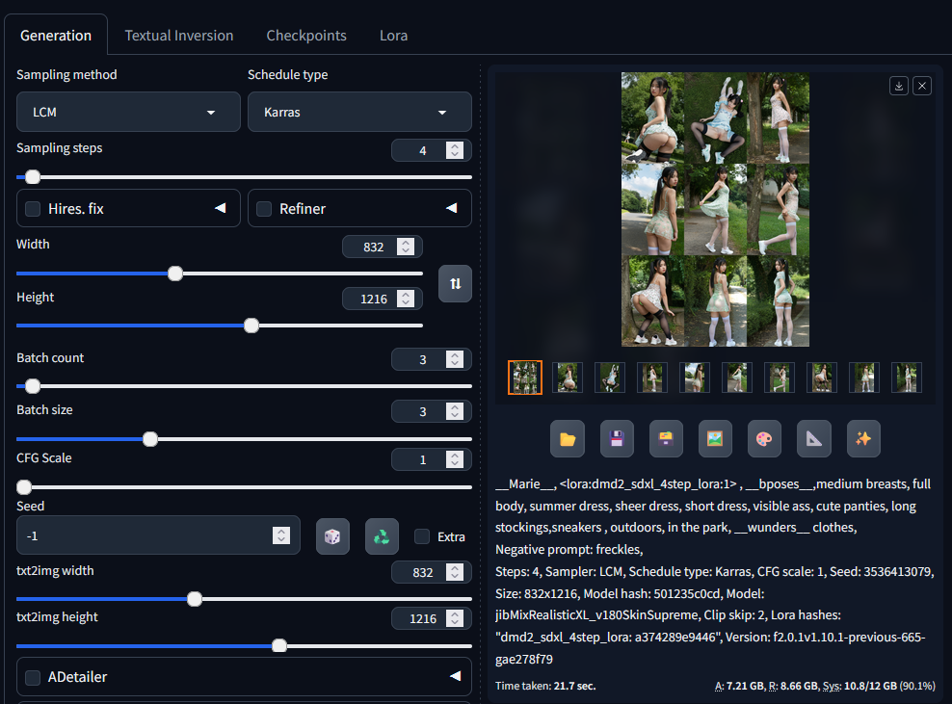The height and width of the screenshot is (704, 952).
Task: Download the gallery image via download icon
Action: (899, 86)
